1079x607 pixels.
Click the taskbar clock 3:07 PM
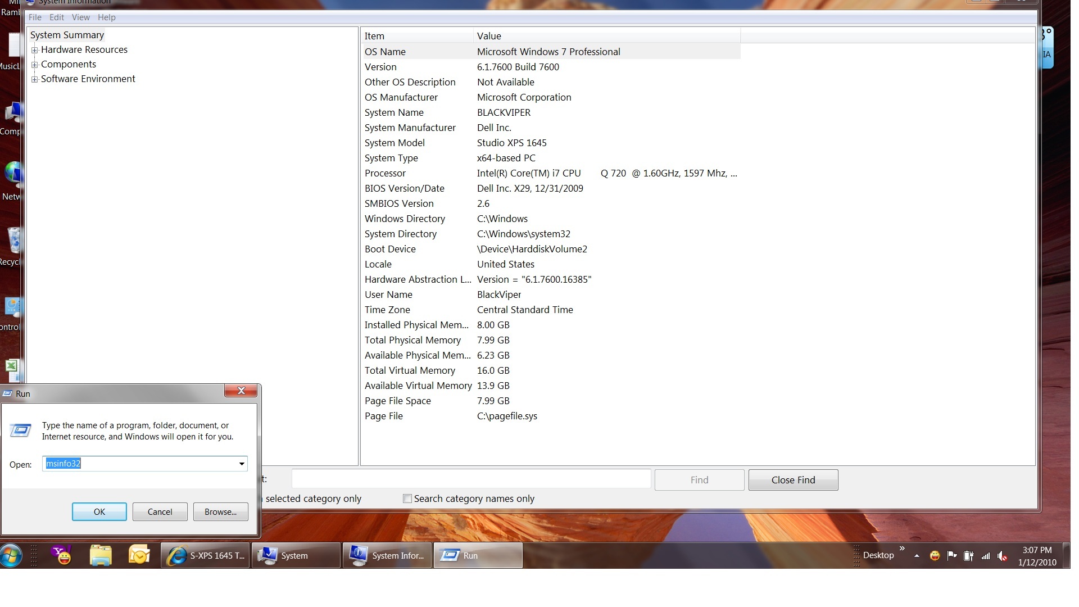tap(1037, 550)
